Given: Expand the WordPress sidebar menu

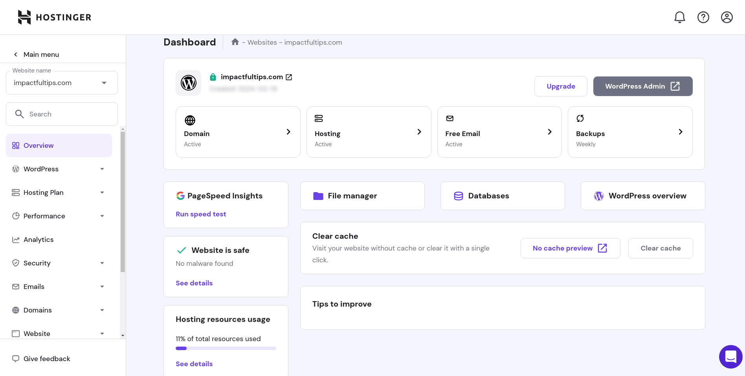Looking at the screenshot, I should (102, 169).
